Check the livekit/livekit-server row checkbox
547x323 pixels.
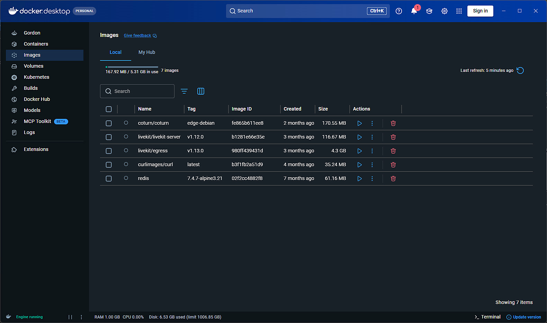tap(109, 137)
